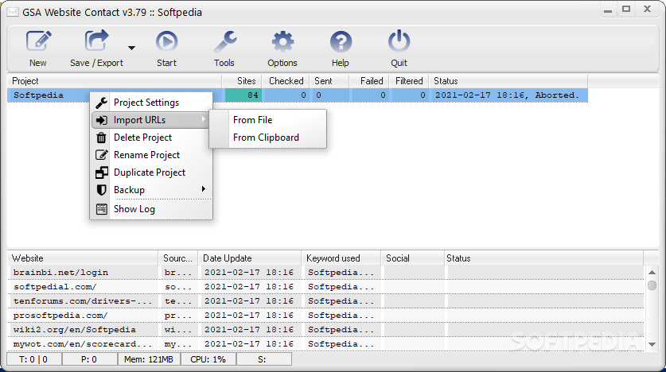
Task: Select the prosoftpedia.com/ row
Action: 325,316
